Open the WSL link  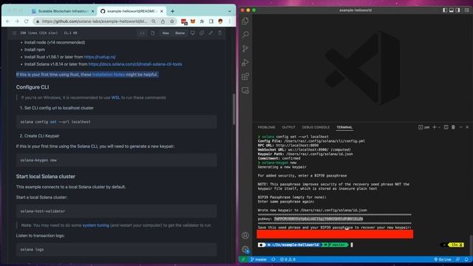point(115,98)
